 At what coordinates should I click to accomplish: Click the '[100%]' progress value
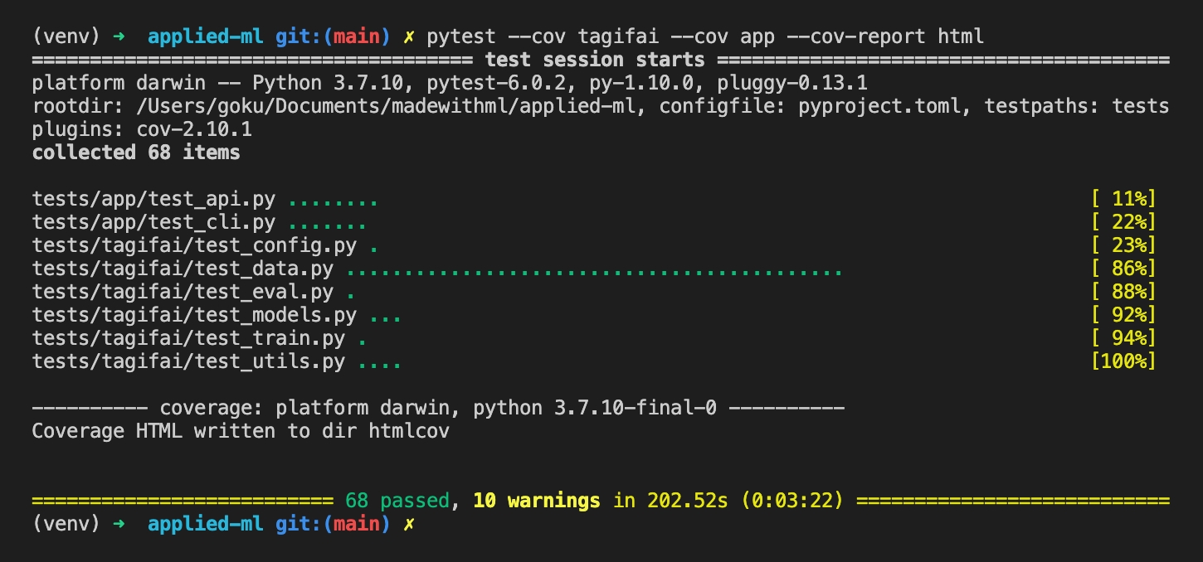coord(1123,361)
